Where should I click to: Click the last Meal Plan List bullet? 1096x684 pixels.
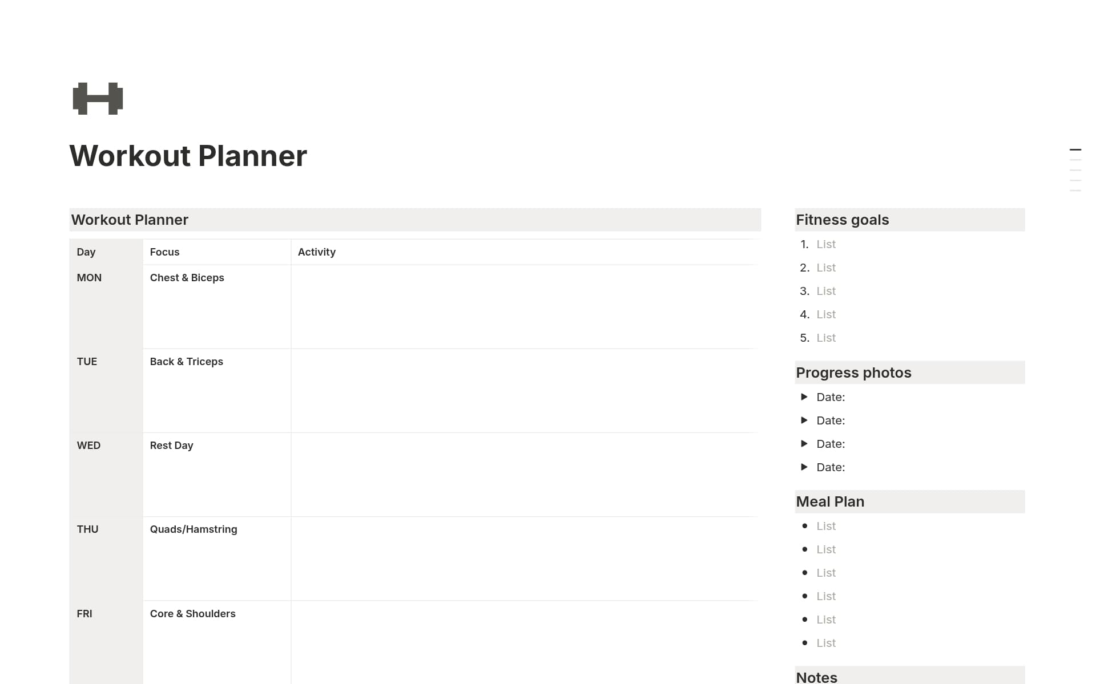826,642
